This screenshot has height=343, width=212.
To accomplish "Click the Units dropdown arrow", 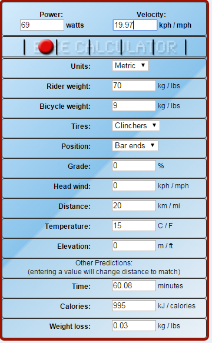I will point(143,65).
